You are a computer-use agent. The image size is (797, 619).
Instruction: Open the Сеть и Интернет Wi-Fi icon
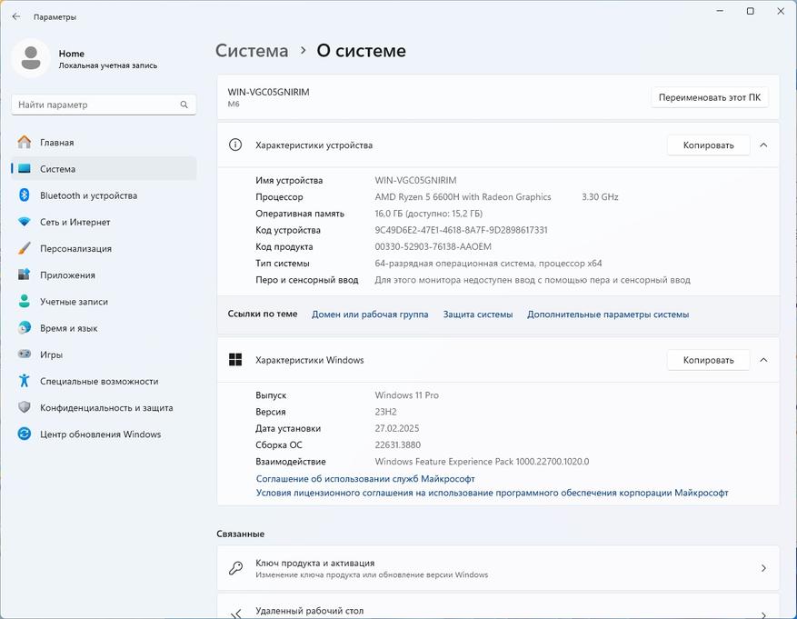[25, 222]
